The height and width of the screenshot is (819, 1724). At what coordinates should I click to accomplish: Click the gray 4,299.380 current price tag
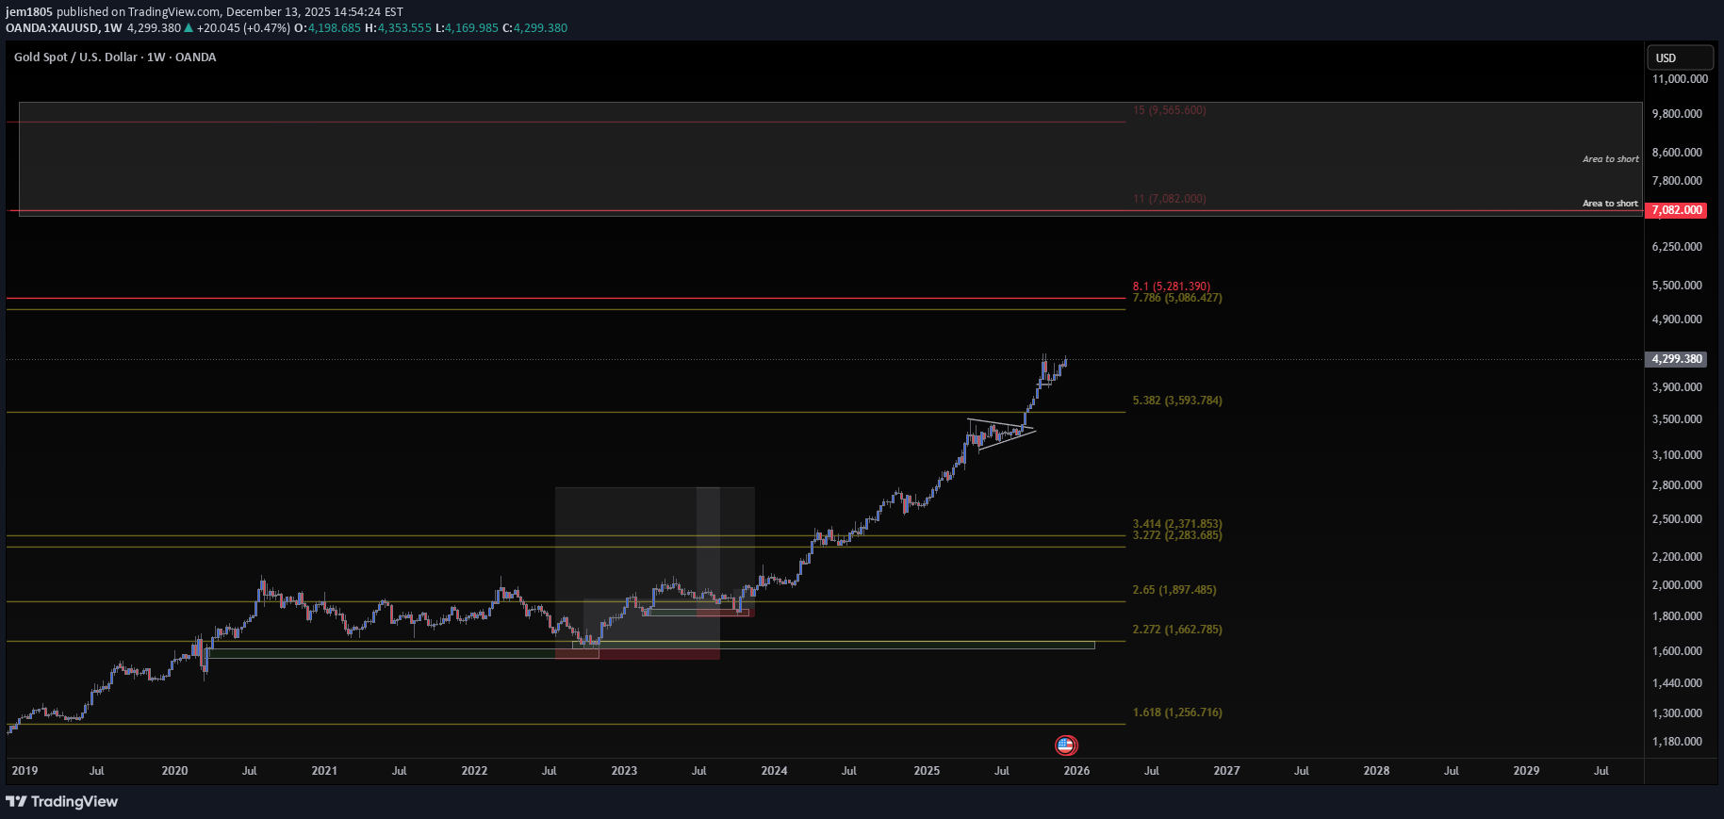(x=1677, y=359)
